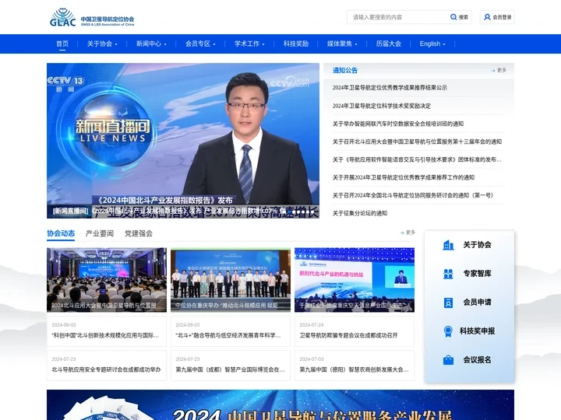561x420 pixels.
Task: Go to 首页 in the navigation bar
Action: point(62,44)
